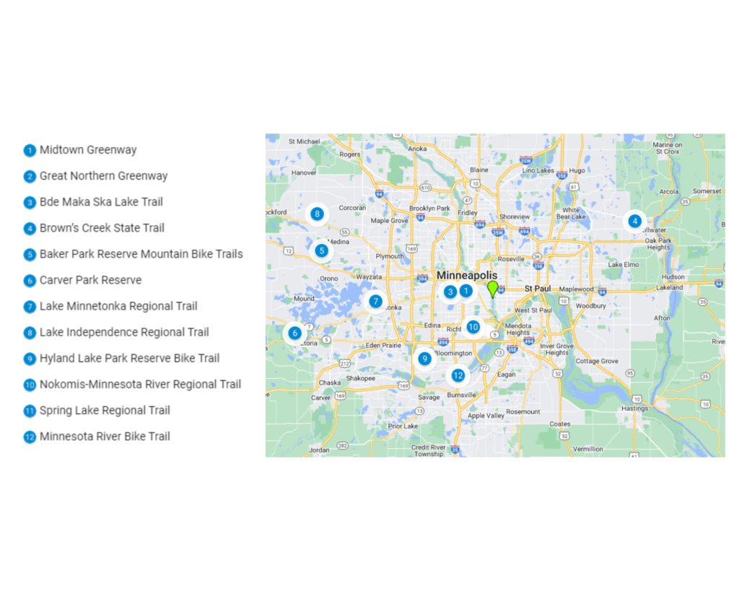The width and height of the screenshot is (739, 591).
Task: Click legend bullet 9 beside Hyland Lake Park
Action: (30, 359)
